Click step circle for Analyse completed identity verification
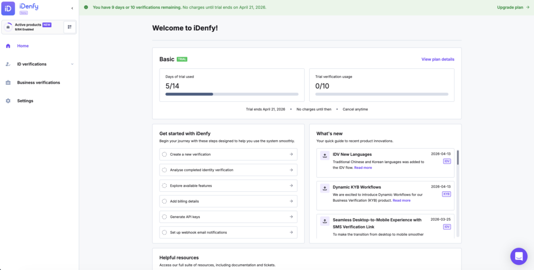 [164, 170]
